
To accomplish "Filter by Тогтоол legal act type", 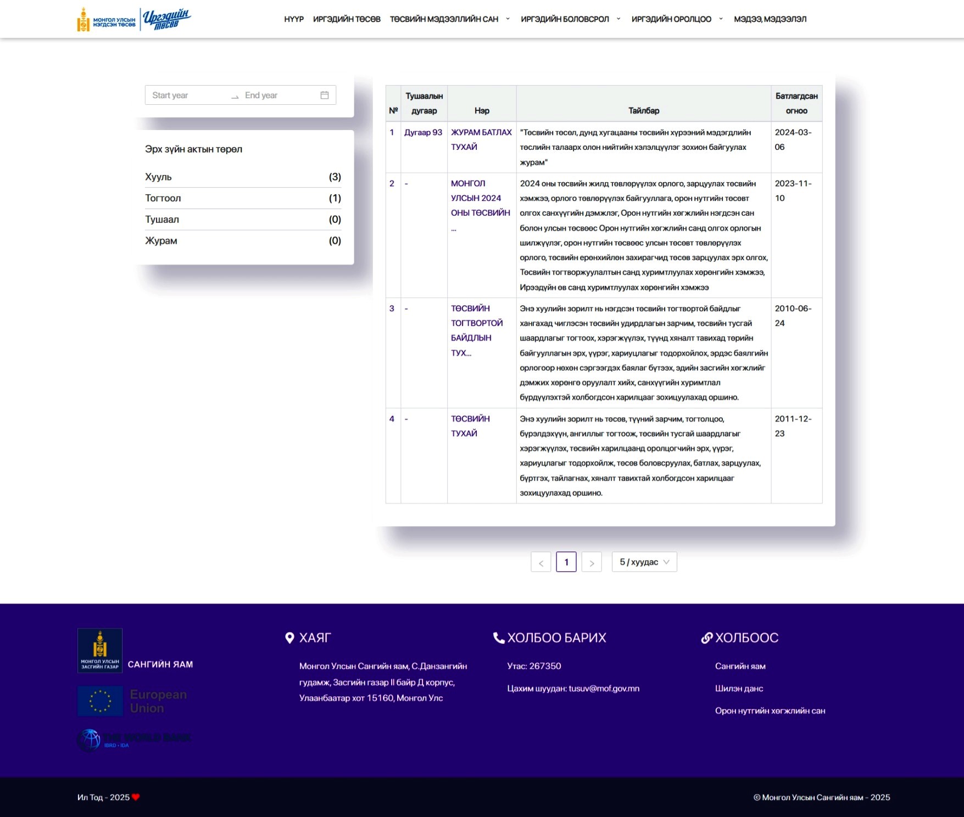I will pyautogui.click(x=163, y=198).
